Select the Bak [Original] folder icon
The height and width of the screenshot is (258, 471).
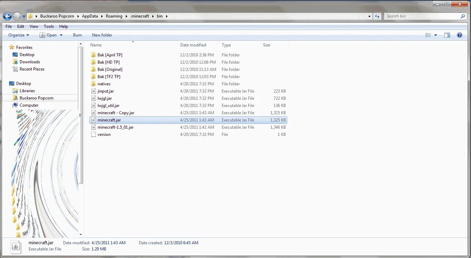click(93, 69)
